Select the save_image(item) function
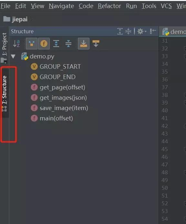 click(64, 108)
